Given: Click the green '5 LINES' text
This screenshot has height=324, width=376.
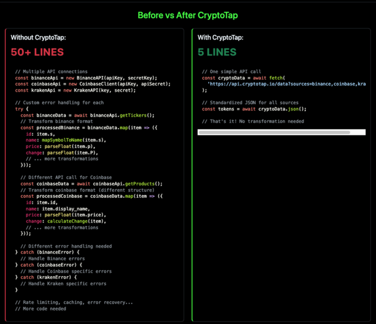Looking at the screenshot, I should click(217, 52).
